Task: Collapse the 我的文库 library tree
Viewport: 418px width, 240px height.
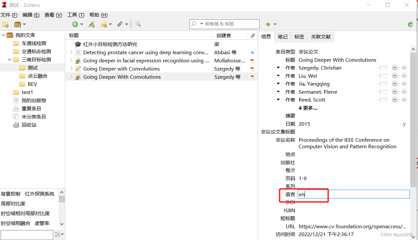Action: pos(3,35)
